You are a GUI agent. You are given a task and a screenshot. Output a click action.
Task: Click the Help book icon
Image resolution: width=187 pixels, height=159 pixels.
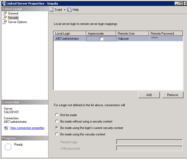click(x=69, y=10)
